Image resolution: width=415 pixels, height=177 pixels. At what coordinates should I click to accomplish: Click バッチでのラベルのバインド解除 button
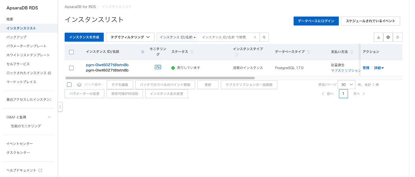(x=165, y=85)
